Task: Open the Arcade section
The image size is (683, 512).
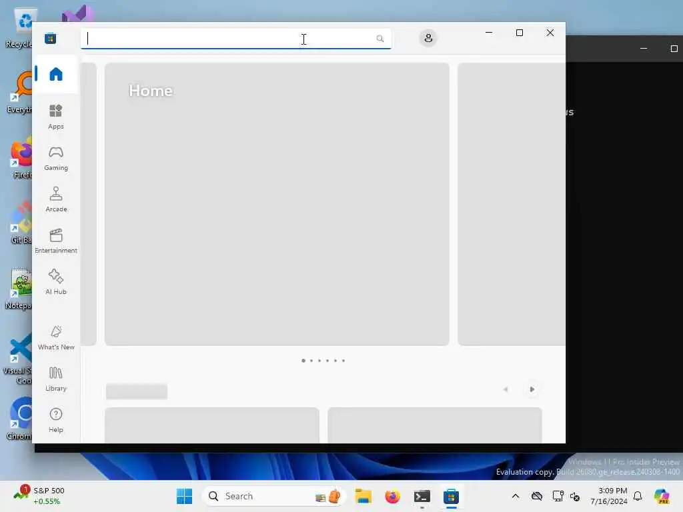Action: pyautogui.click(x=56, y=200)
